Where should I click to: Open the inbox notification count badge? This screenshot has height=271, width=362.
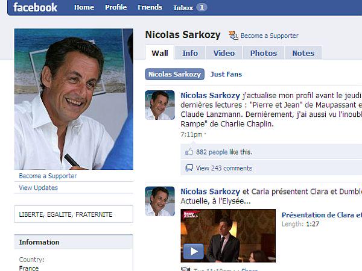tap(202, 8)
